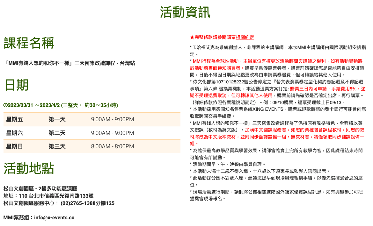Click the 活動地點 section heading
This screenshot has height=226, width=373.
[x=29, y=169]
